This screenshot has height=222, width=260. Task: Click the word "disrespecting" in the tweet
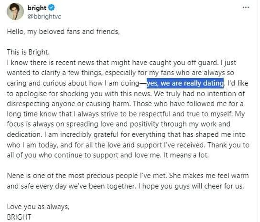(x=26, y=103)
